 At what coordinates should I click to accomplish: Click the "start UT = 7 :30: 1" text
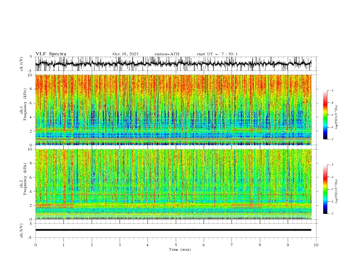pos(217,54)
